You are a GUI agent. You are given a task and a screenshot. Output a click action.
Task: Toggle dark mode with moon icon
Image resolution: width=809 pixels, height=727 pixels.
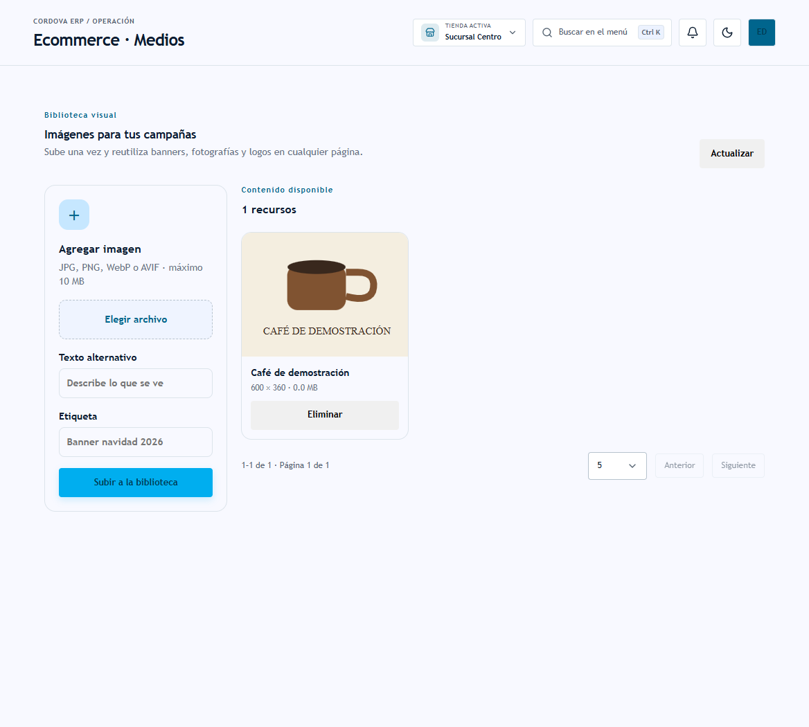(727, 33)
